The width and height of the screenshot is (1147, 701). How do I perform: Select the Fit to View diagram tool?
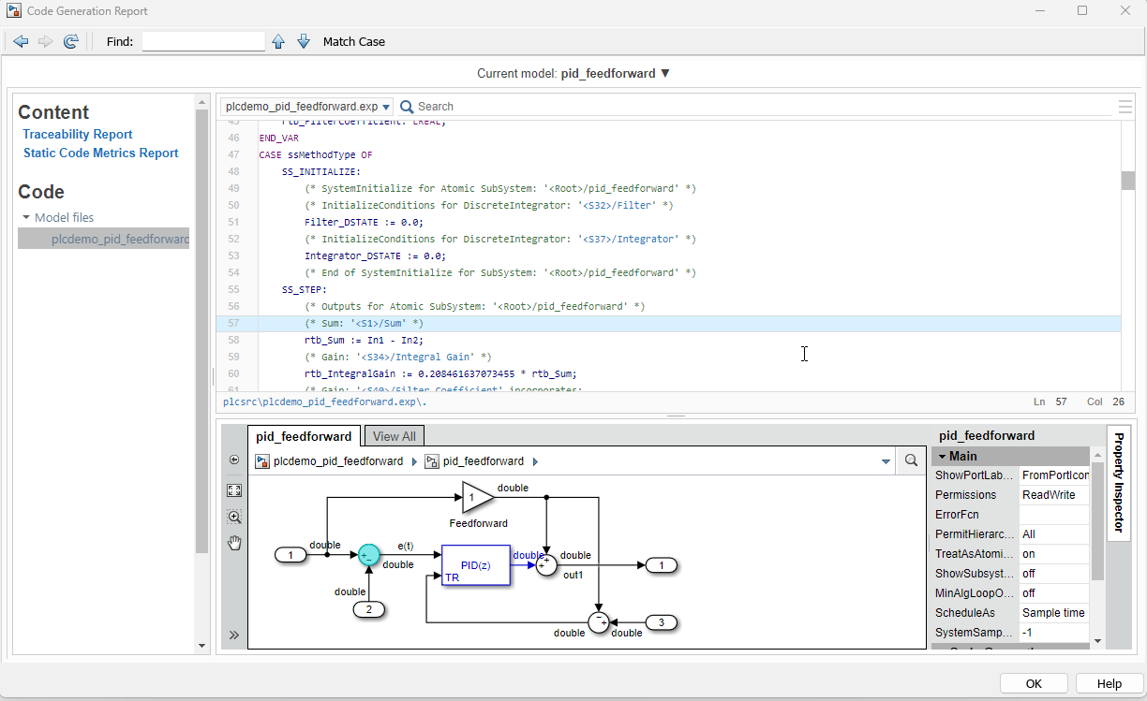(x=234, y=489)
